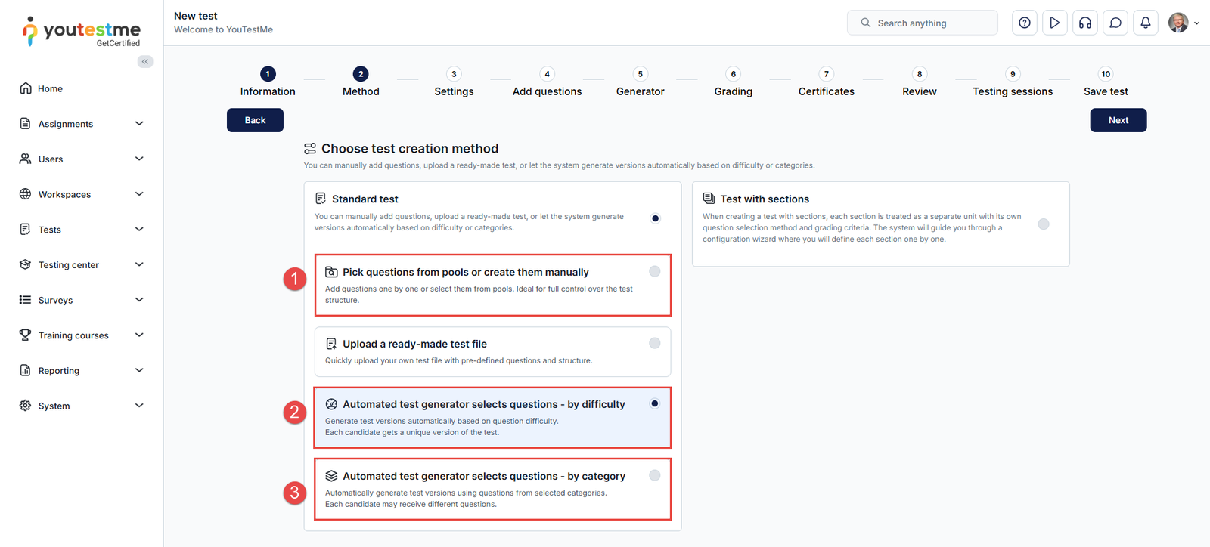Choose the by category generator radio button

[655, 475]
